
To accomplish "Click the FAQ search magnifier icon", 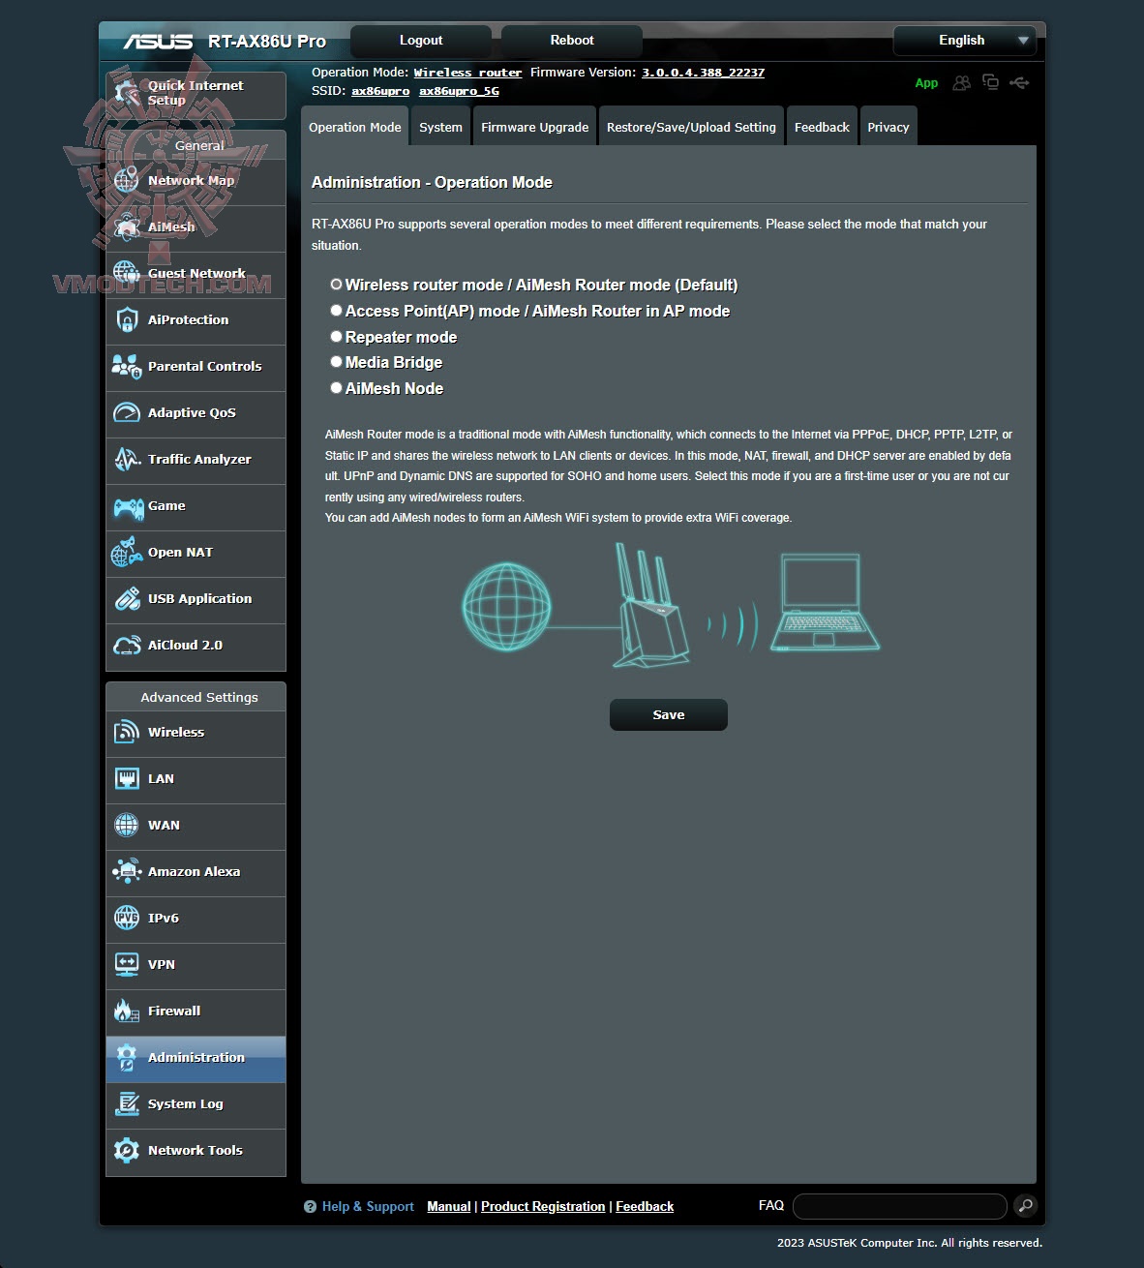I will point(1025,1206).
